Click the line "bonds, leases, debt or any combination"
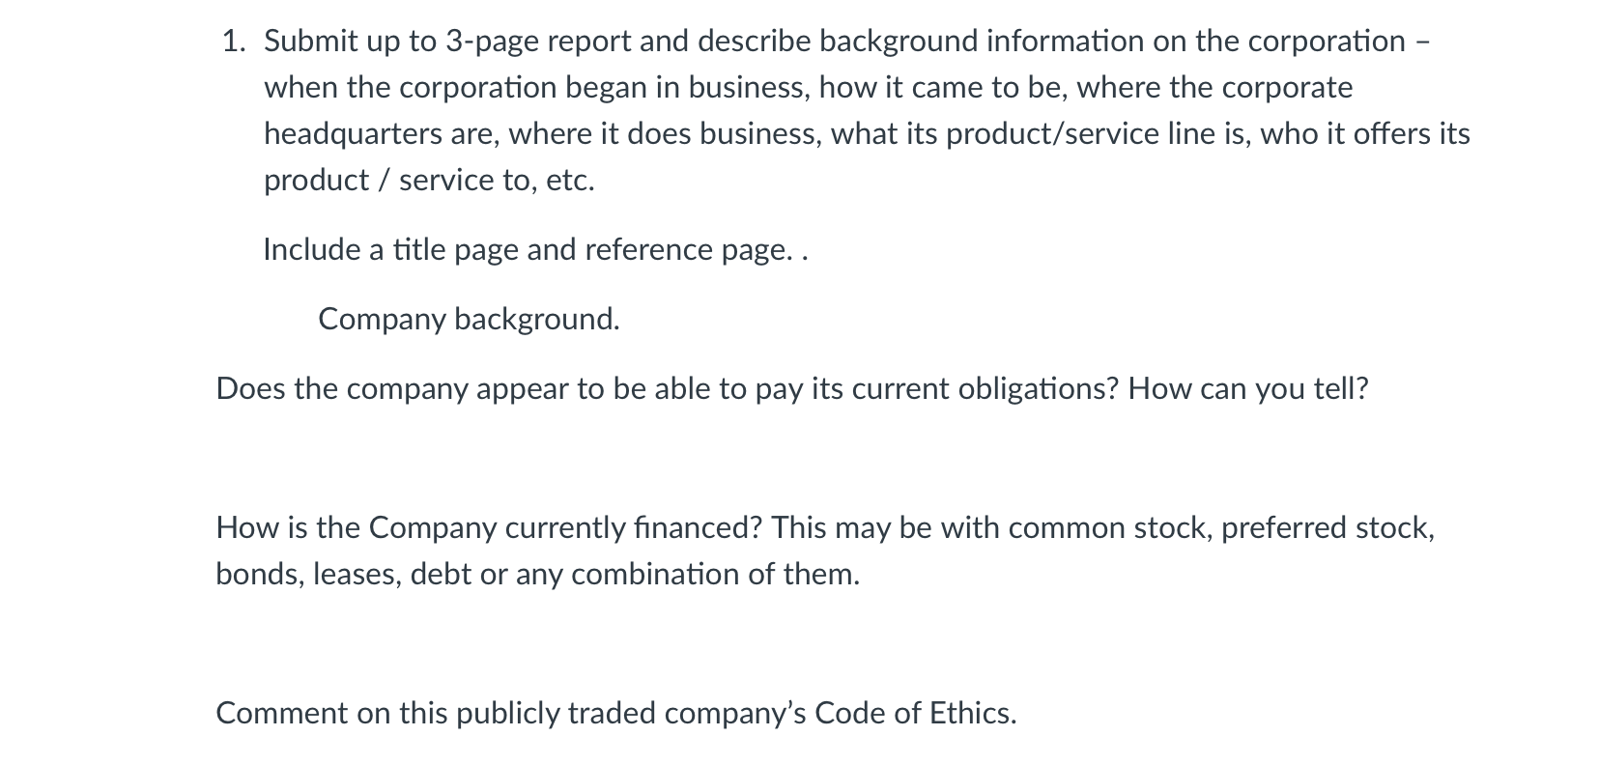This screenshot has height=764, width=1599. 537,575
